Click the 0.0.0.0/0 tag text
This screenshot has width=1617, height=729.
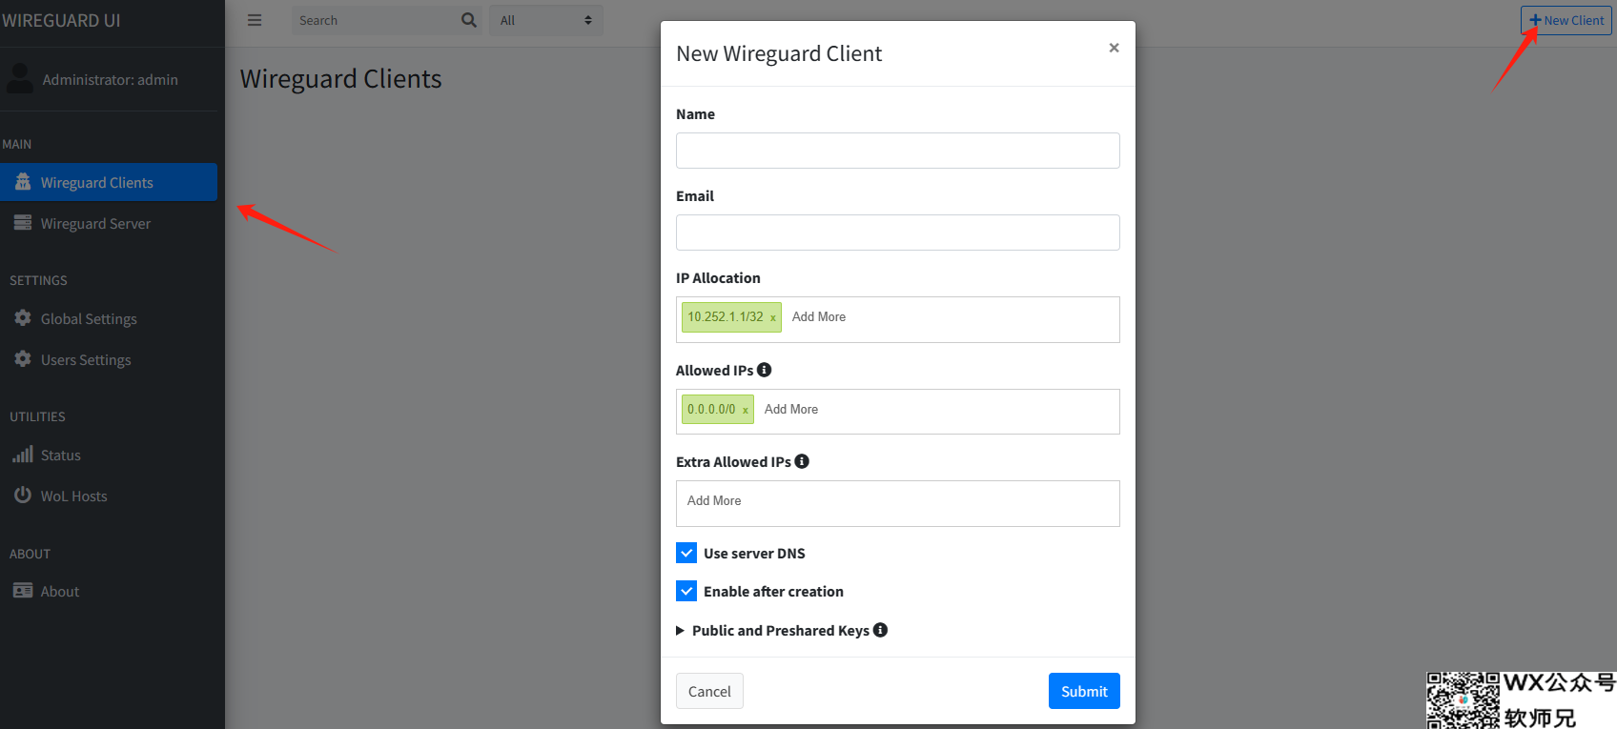click(711, 409)
